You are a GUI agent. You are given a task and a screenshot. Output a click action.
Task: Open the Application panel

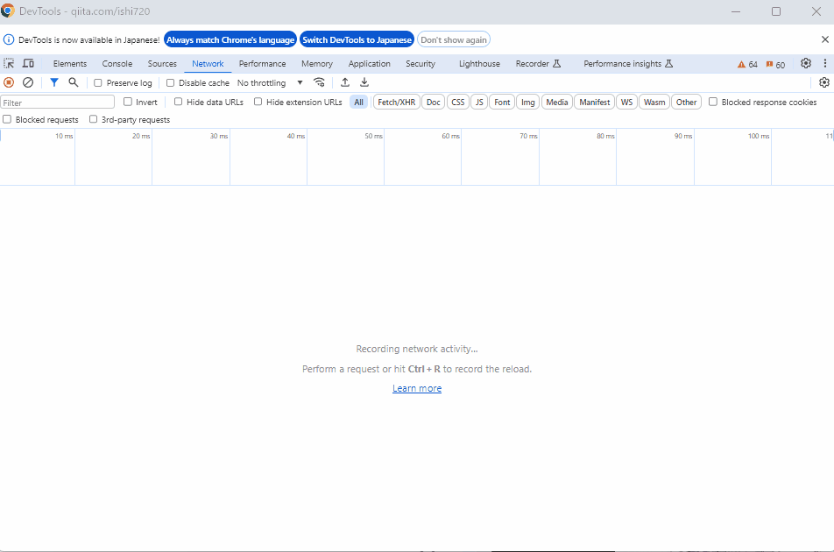[x=369, y=63]
